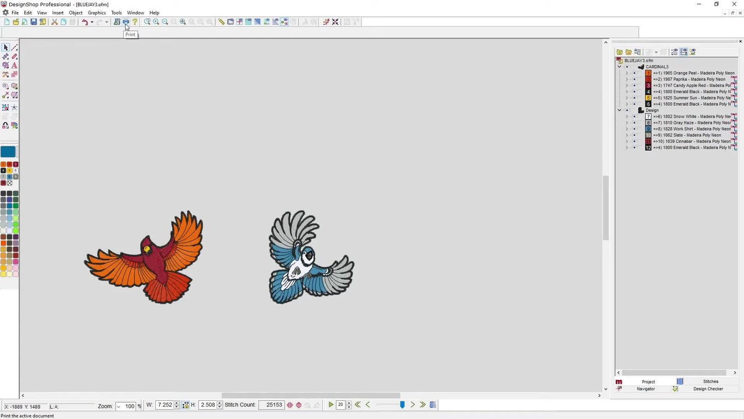The image size is (744, 419).
Task: Click the Zoom Out magnifier icon
Action: click(165, 22)
